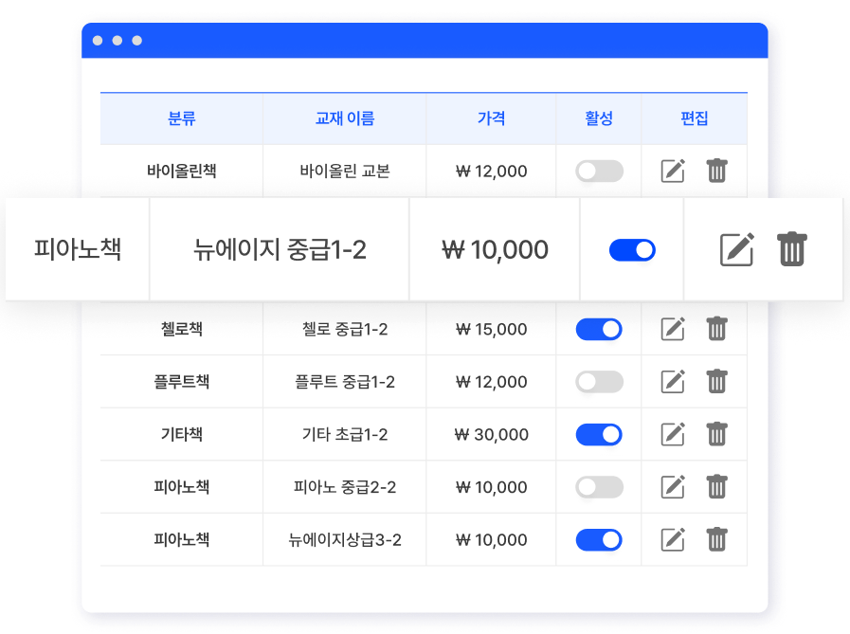Click the 활성 column header
850x634 pixels.
click(599, 118)
